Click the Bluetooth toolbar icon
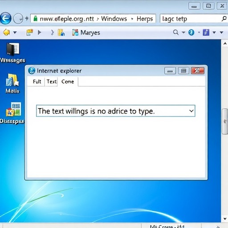228x228 pixels. point(191,32)
